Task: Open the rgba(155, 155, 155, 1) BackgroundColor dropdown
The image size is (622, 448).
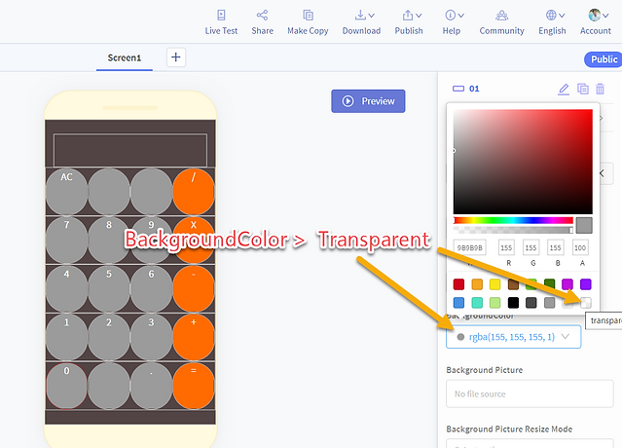Action: [513, 337]
